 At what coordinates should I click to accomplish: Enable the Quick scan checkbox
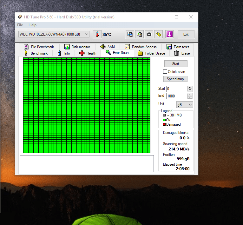point(165,72)
